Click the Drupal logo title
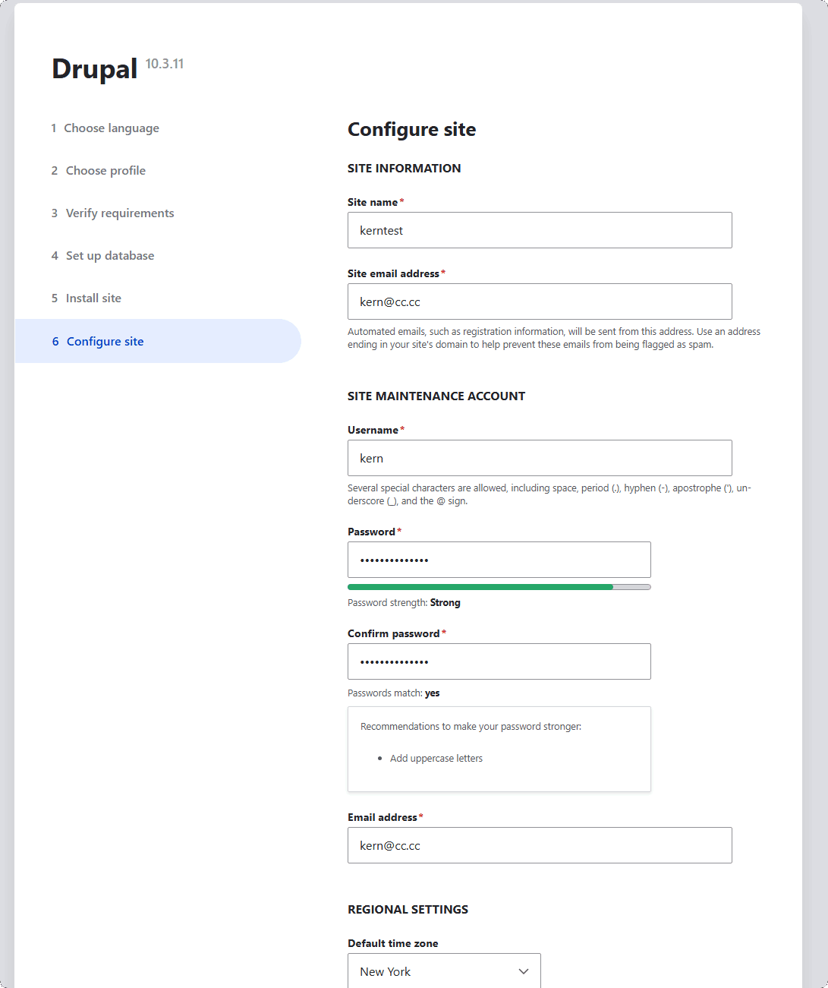 point(95,69)
